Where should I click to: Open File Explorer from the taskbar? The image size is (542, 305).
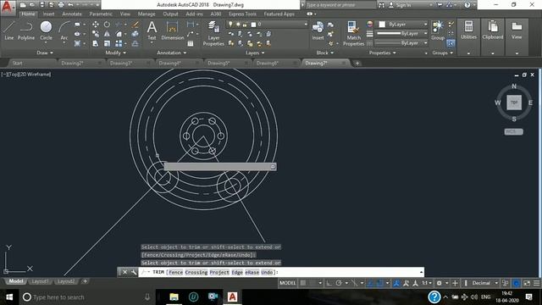point(174,297)
